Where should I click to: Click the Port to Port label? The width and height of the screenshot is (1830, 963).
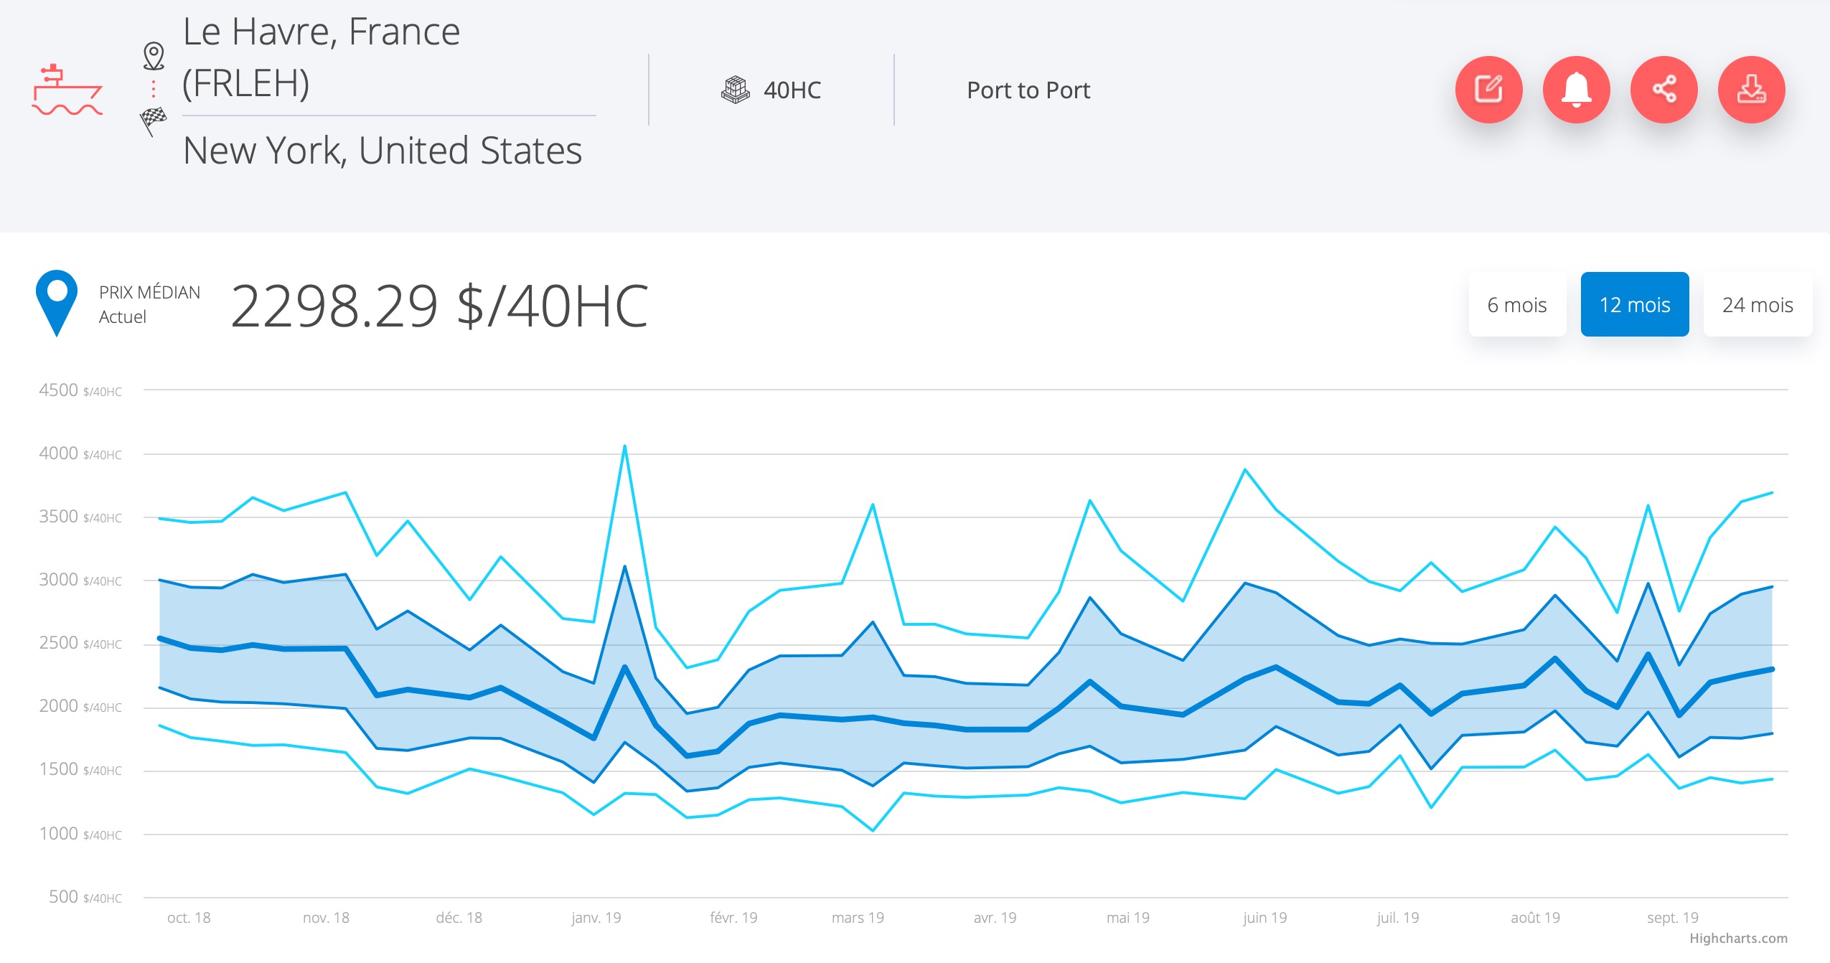1028,90
